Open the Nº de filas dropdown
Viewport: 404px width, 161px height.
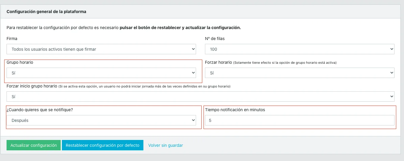[x=300, y=49]
